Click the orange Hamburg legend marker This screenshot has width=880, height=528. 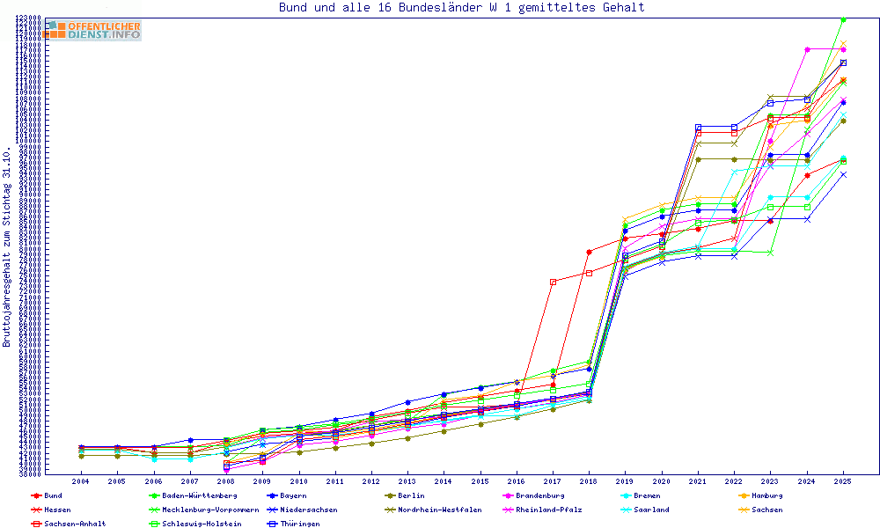pyautogui.click(x=744, y=495)
